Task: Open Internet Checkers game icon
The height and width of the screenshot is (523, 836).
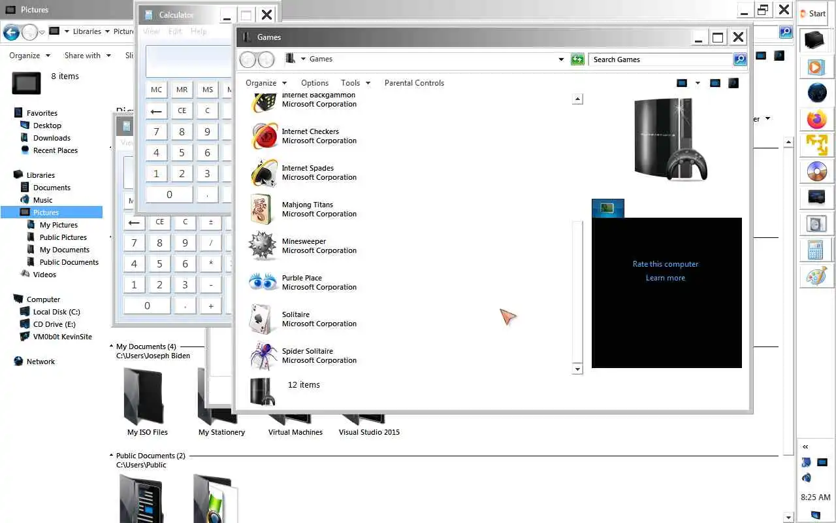Action: 265,136
